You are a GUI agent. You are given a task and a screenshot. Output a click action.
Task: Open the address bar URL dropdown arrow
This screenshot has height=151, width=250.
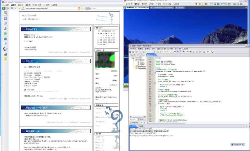tap(84, 8)
